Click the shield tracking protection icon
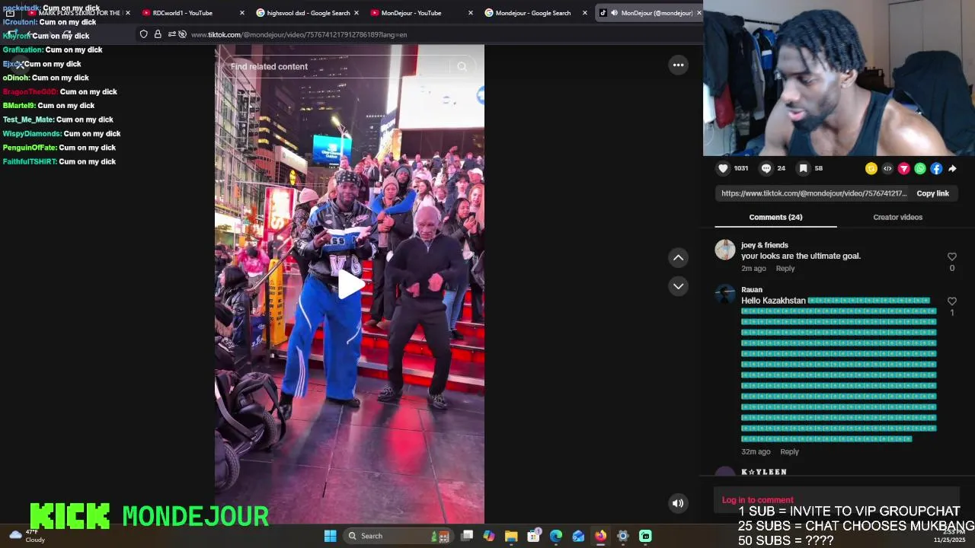Viewport: 975px width, 548px height. (143, 34)
